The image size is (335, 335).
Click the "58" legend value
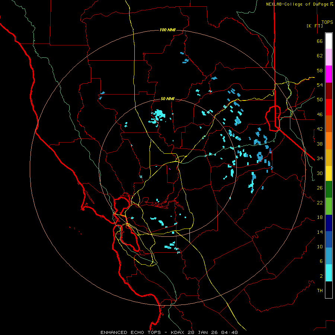point(320,70)
